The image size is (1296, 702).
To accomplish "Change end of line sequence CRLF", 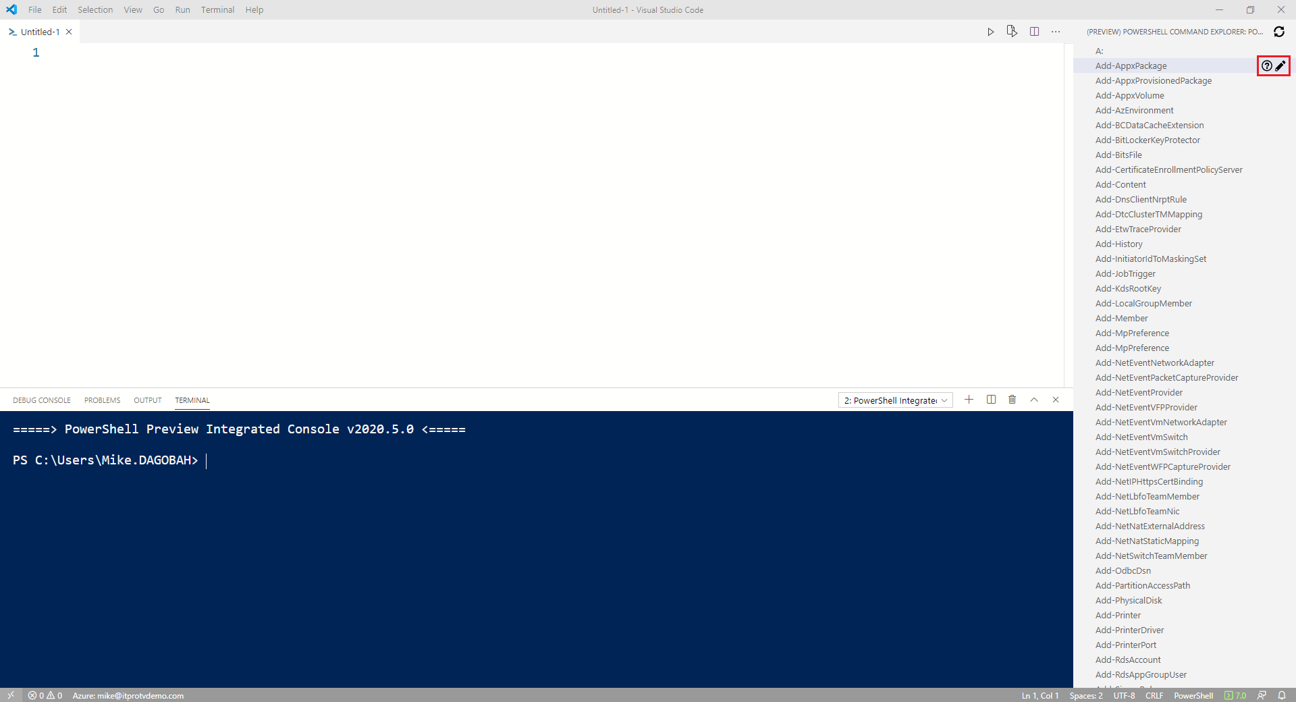I will pyautogui.click(x=1154, y=695).
